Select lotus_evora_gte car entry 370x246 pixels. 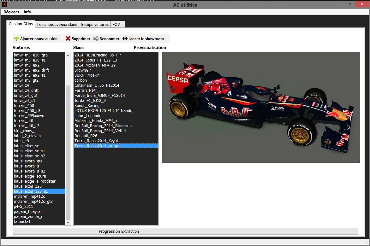39,161
